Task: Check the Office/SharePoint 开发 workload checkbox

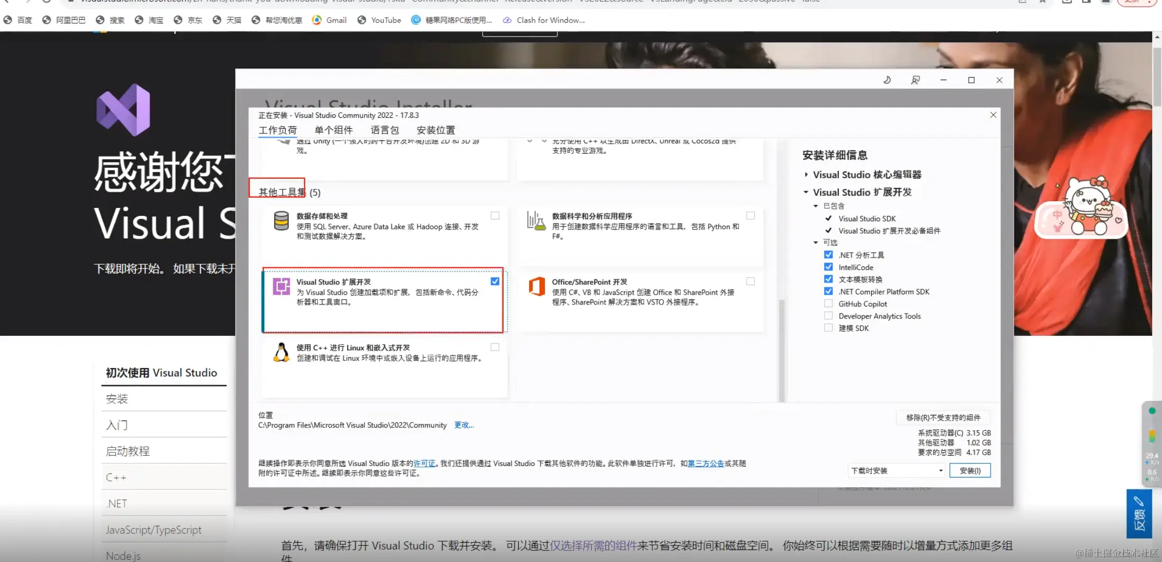Action: click(x=751, y=281)
